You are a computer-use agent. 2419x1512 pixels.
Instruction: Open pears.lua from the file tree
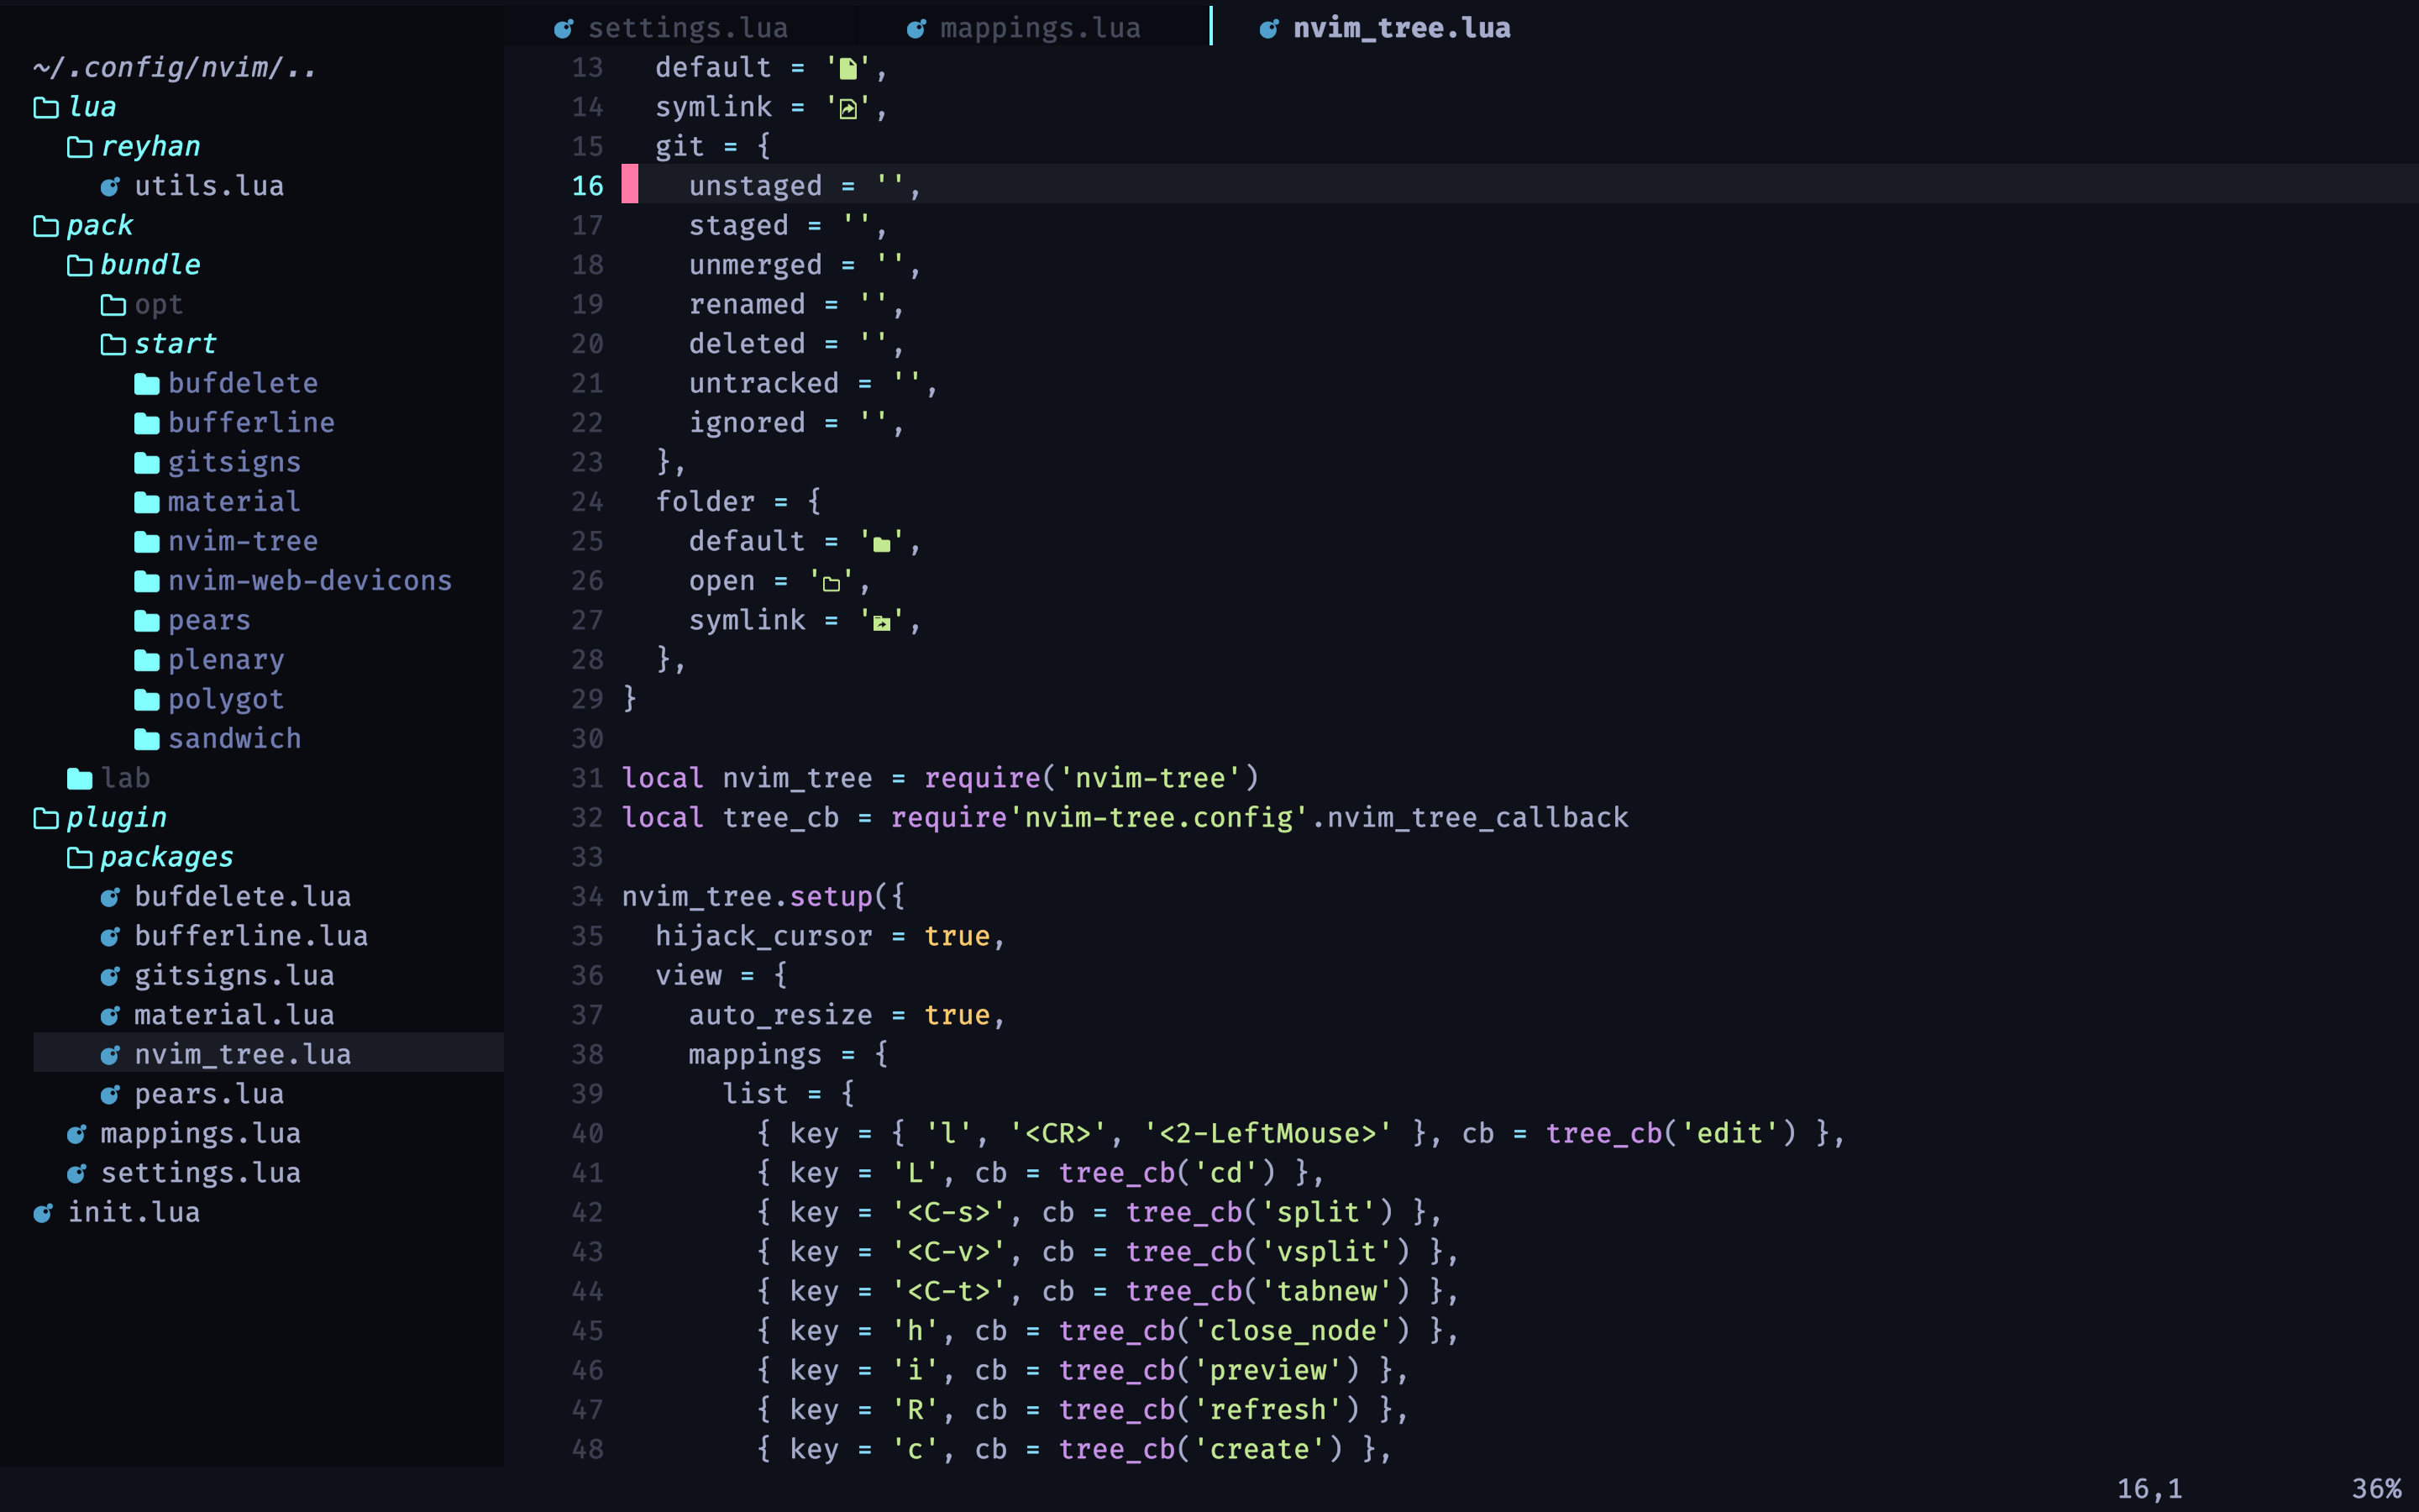click(x=209, y=1094)
